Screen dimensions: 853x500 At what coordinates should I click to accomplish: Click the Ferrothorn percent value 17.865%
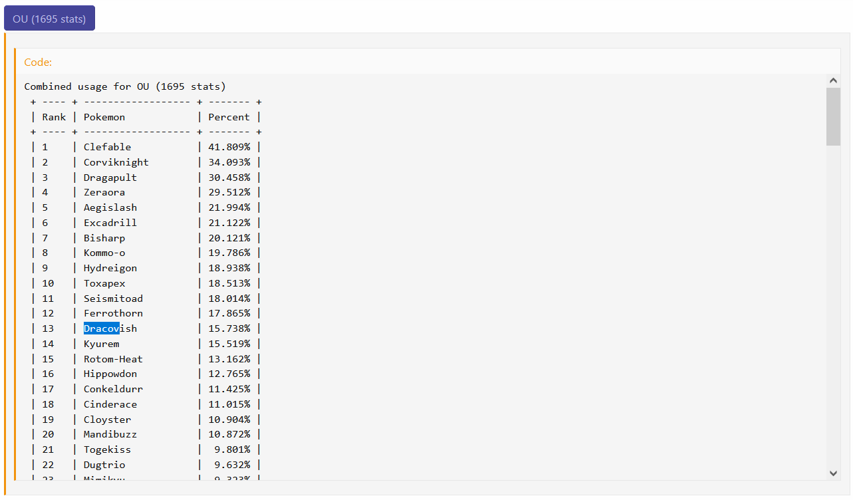coord(229,313)
